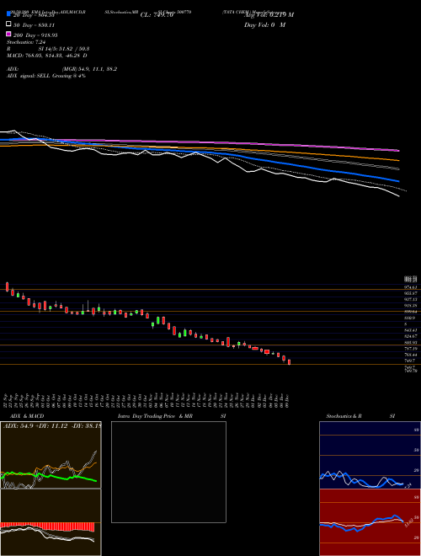
Task: Click the last red candlestick on the chart
Action: click(289, 362)
